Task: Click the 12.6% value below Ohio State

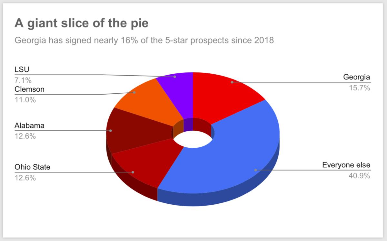Action: 25,178
